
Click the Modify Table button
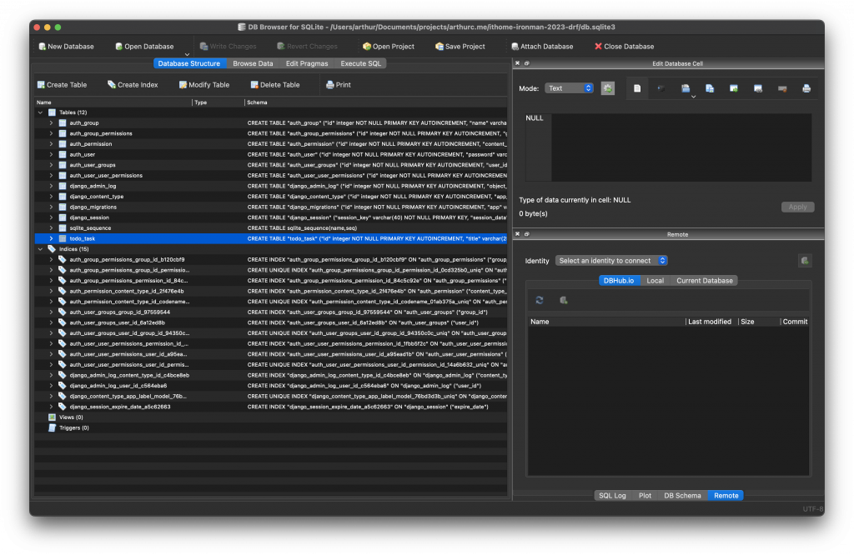tap(203, 84)
